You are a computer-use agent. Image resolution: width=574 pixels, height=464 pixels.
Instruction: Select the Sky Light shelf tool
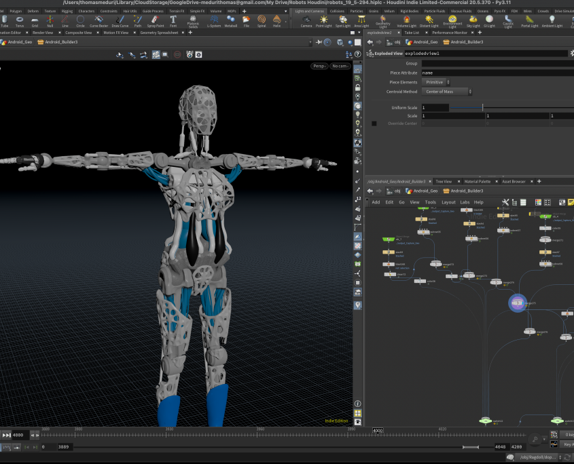[x=473, y=21]
